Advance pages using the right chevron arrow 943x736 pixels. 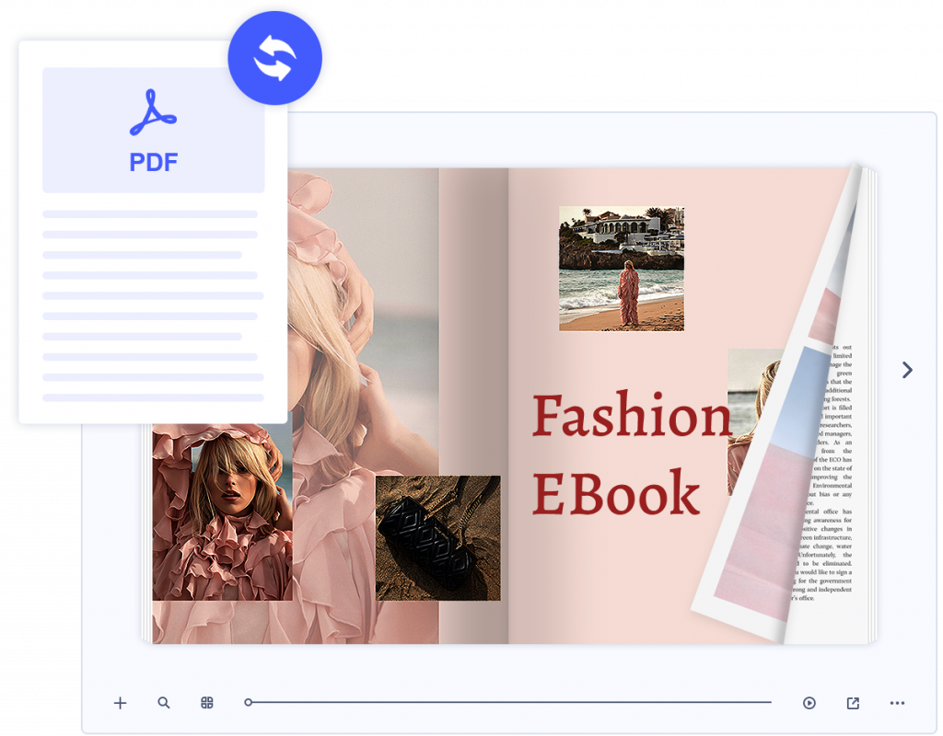(907, 370)
